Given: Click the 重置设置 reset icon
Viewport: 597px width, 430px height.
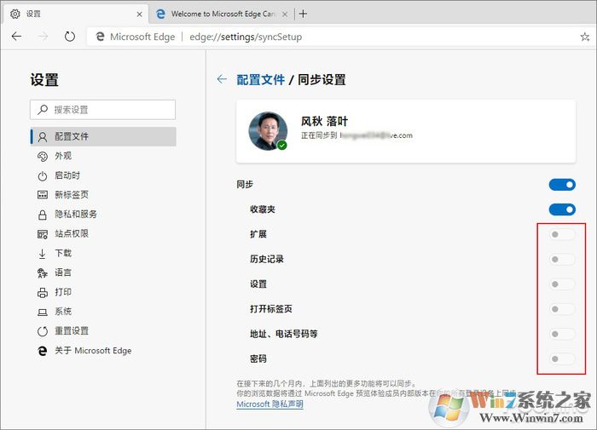Looking at the screenshot, I should point(43,331).
